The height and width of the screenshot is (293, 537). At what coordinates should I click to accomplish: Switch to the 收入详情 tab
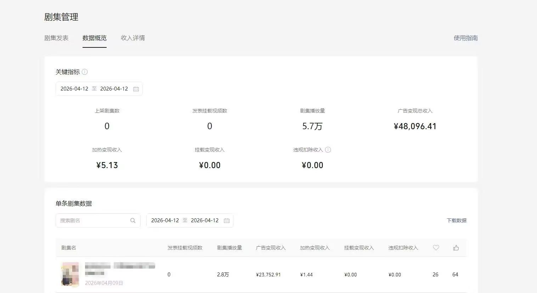[132, 38]
